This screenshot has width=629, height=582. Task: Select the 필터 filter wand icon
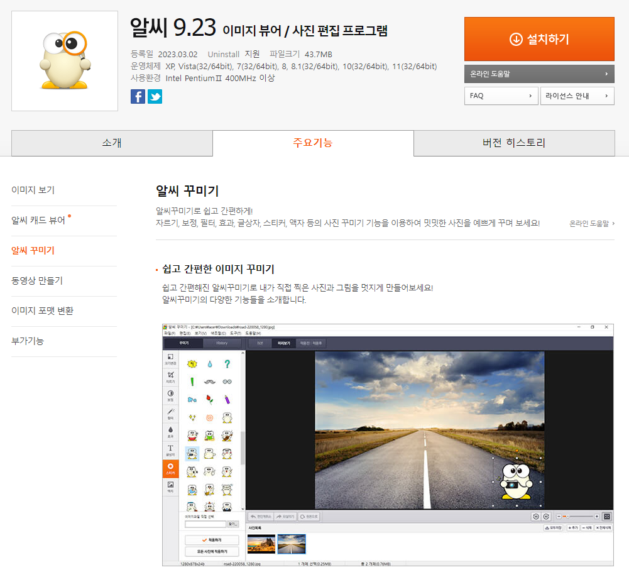point(170,414)
